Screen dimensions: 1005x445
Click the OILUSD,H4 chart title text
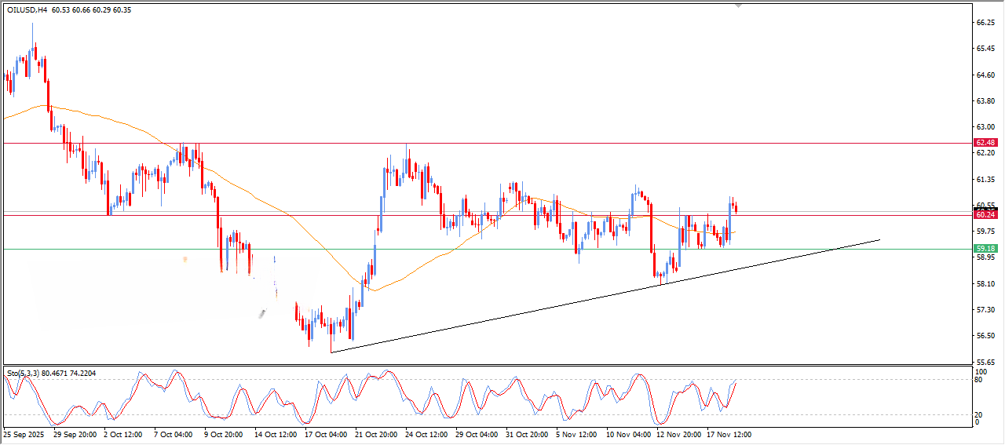(30, 10)
